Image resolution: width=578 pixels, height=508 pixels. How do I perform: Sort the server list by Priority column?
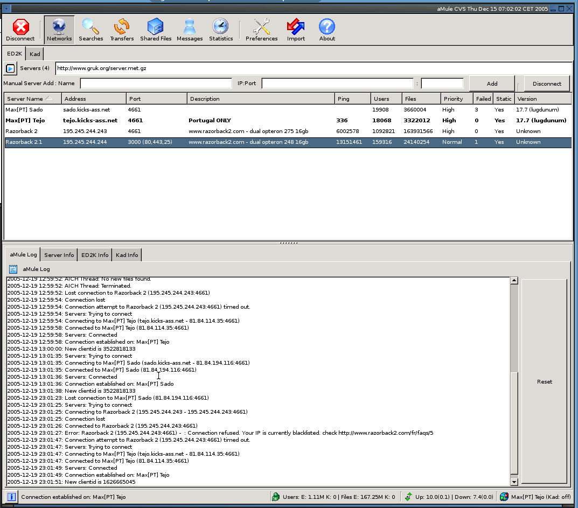(456, 99)
